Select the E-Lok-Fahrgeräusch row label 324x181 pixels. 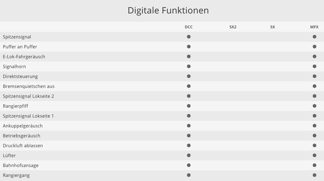tap(24, 57)
